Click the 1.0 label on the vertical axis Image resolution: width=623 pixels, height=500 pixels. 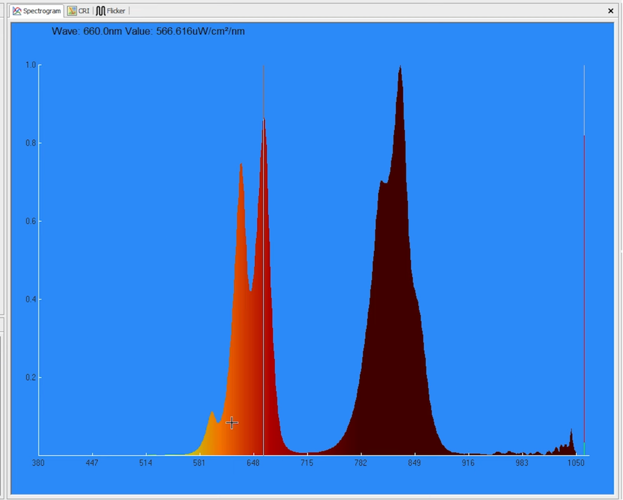point(30,65)
